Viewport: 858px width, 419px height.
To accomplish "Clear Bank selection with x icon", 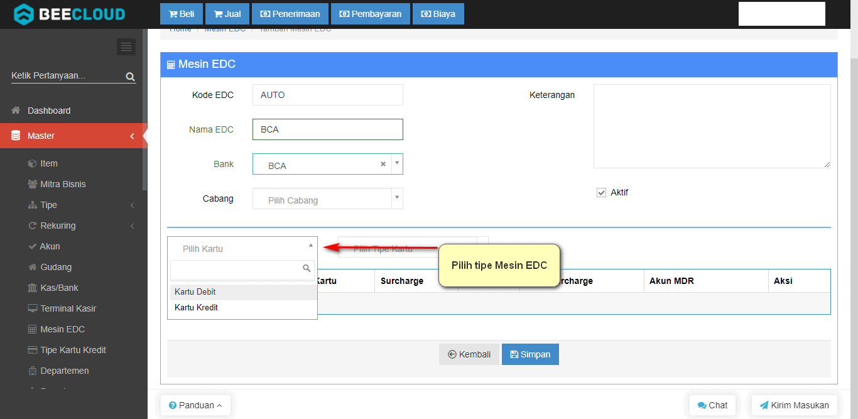I will 383,164.
